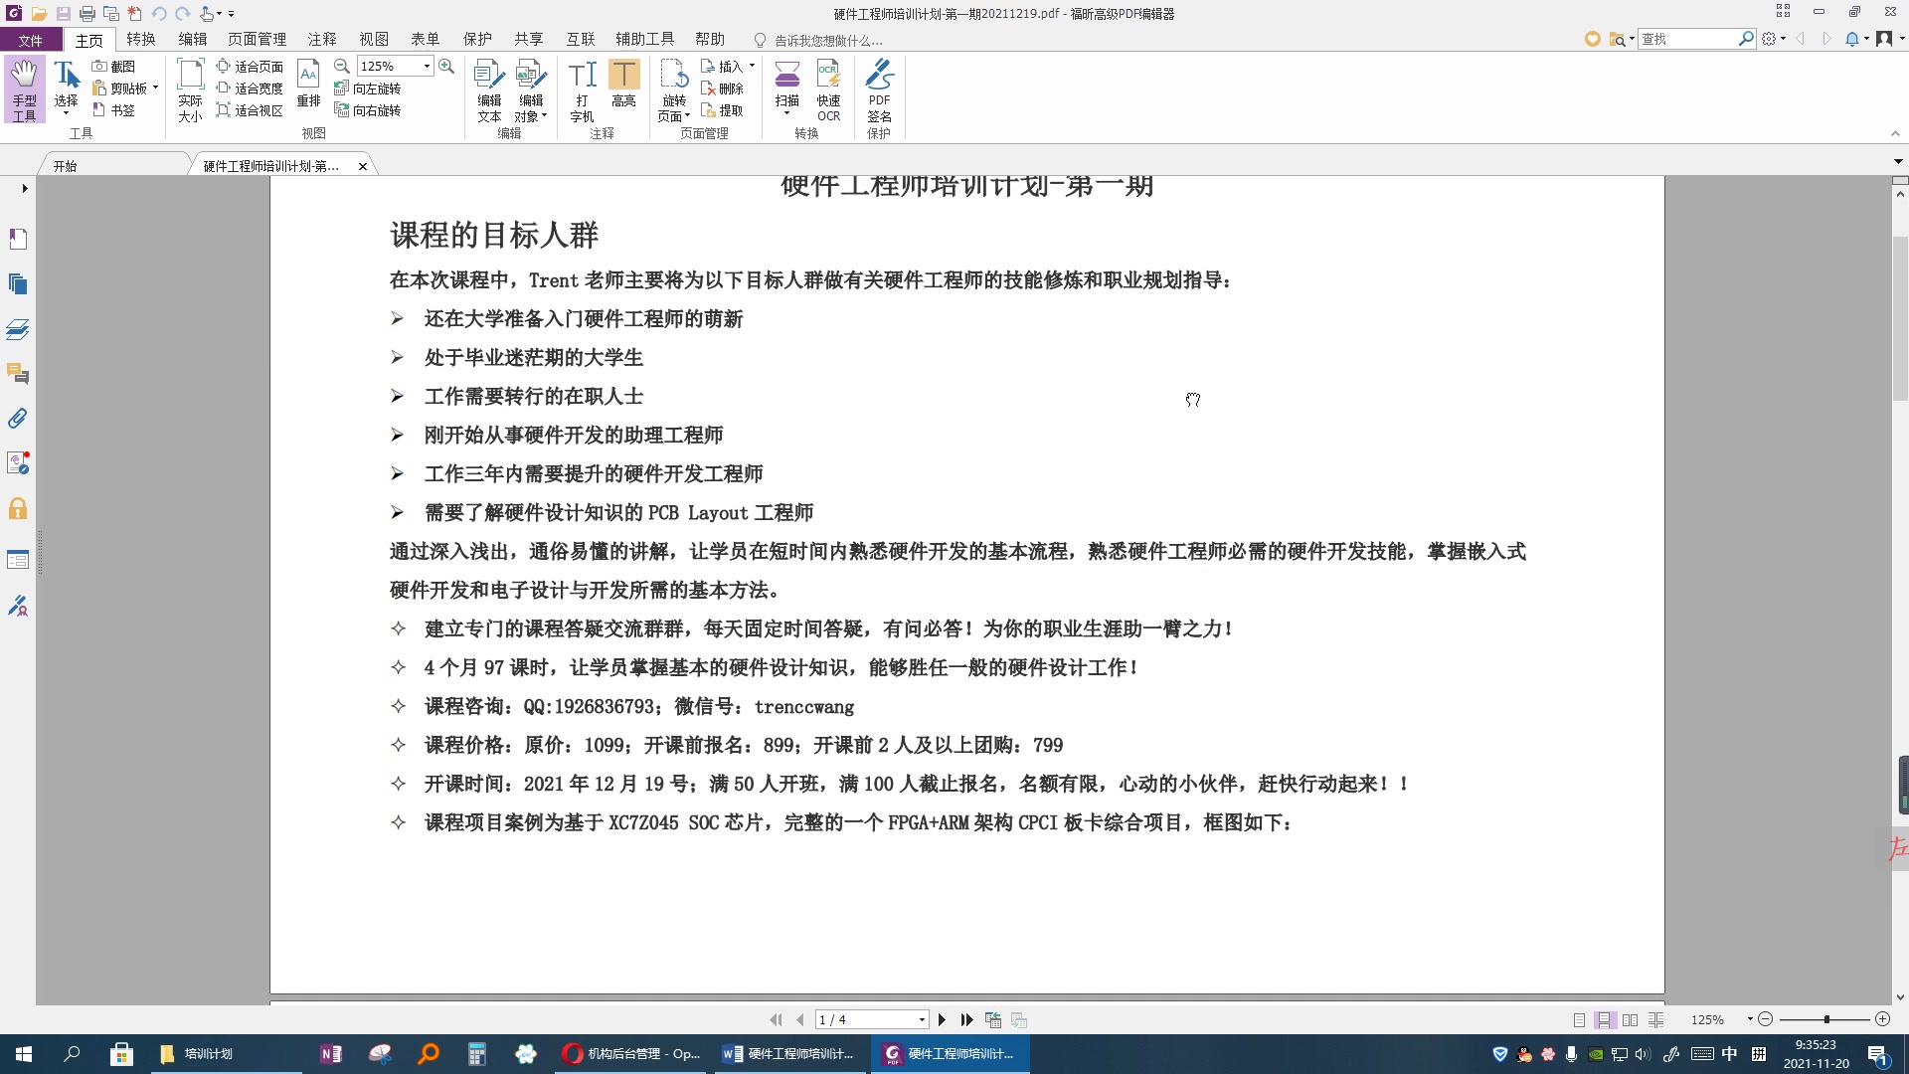1909x1074 pixels.
Task: Open the 转换 ribbon tab
Action: 140,38
